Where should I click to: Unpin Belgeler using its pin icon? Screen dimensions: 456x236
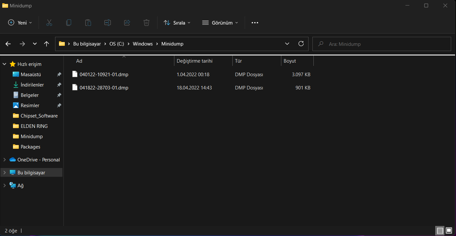pyautogui.click(x=59, y=95)
